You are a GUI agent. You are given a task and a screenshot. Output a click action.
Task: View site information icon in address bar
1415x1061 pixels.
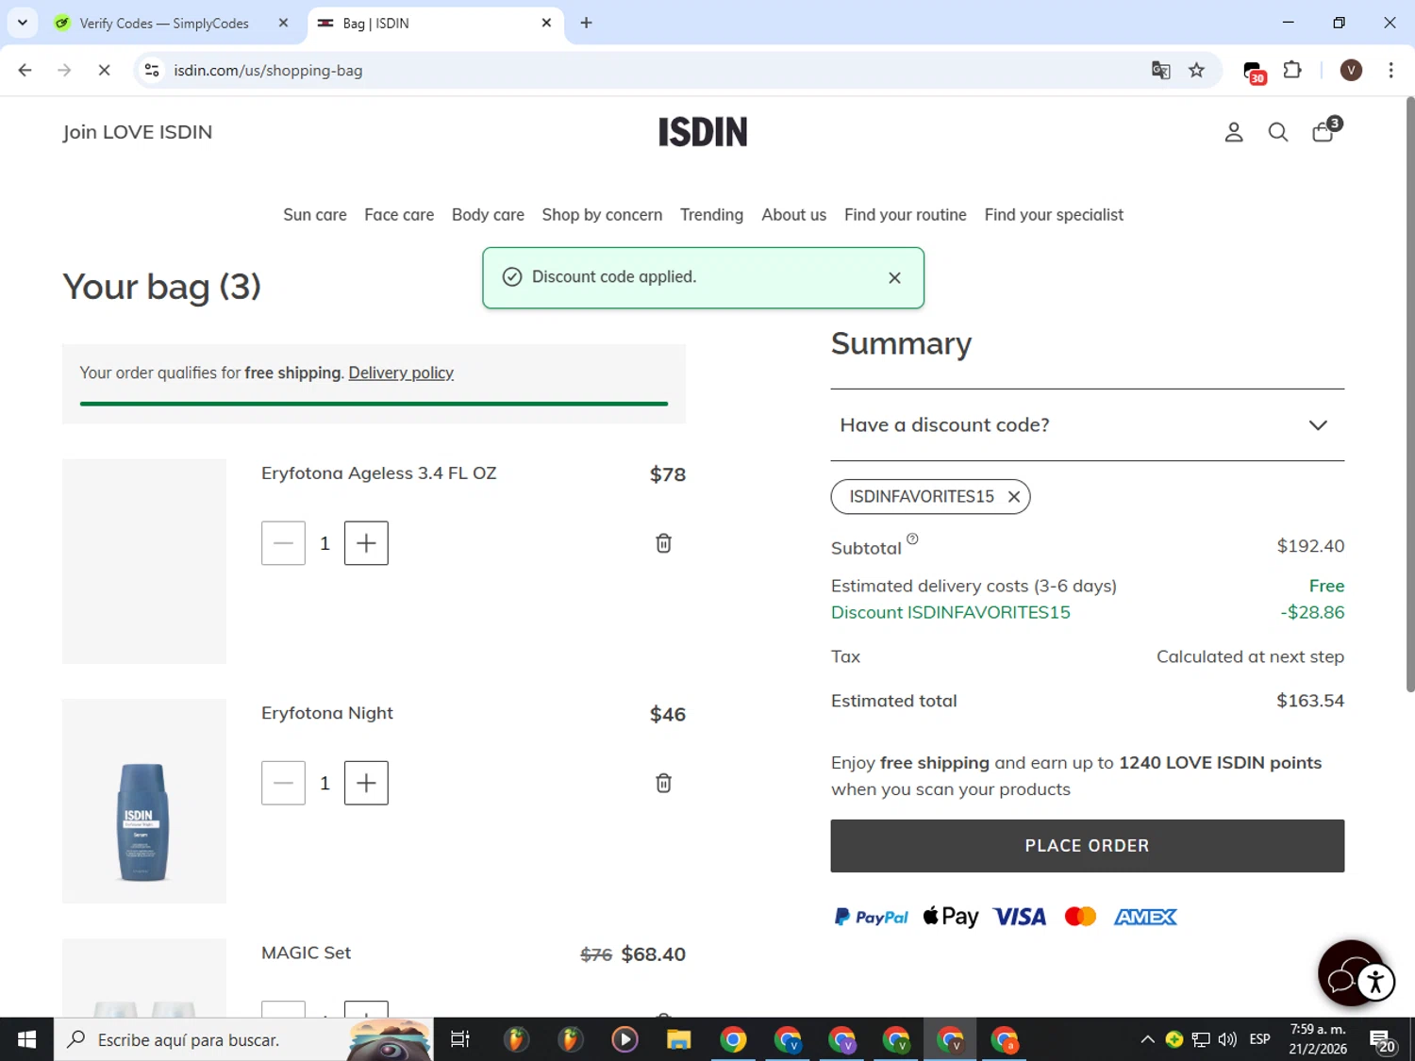(152, 70)
